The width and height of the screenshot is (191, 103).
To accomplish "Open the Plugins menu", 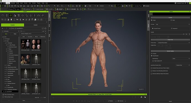I will pos(38,3).
